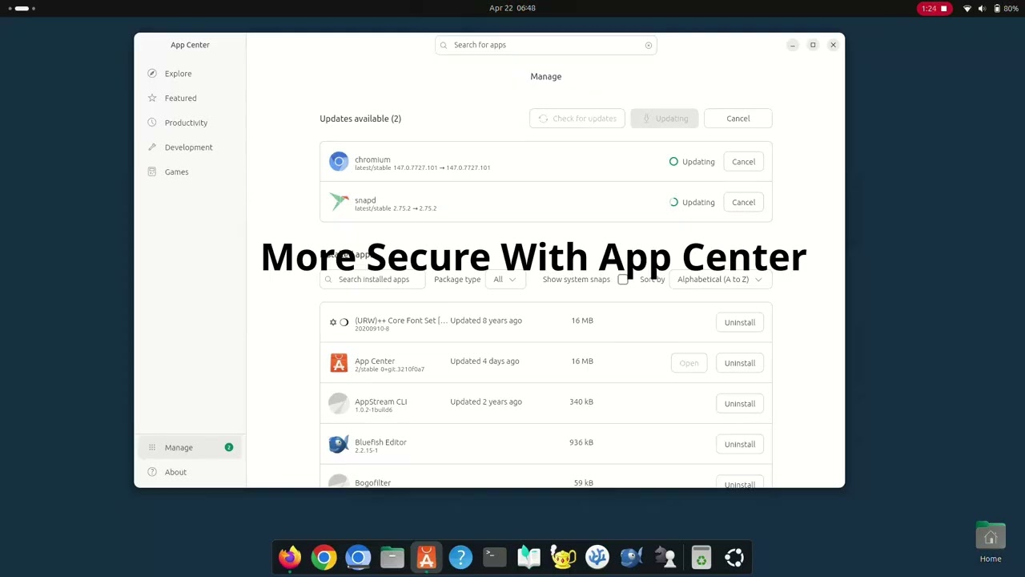Open the Alphabetical (A to Z) sort dropdown
The width and height of the screenshot is (1025, 577).
pyautogui.click(x=720, y=280)
